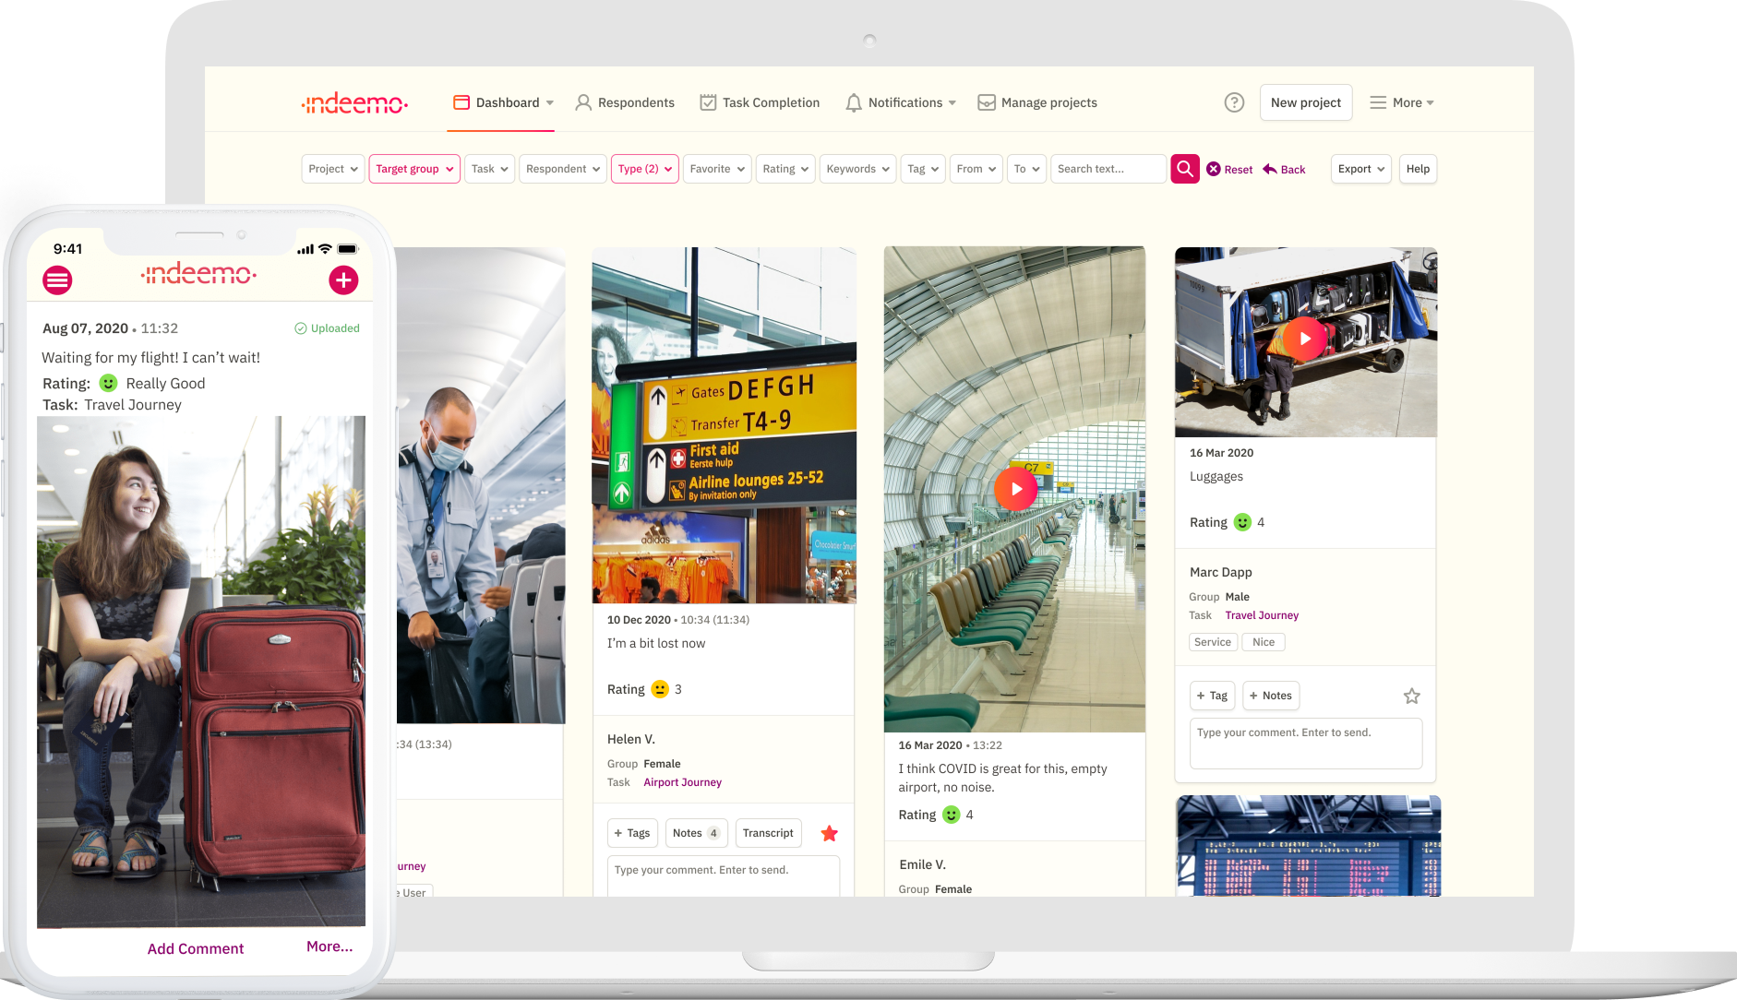
Task: Open the help question mark icon
Action: coord(1234,102)
